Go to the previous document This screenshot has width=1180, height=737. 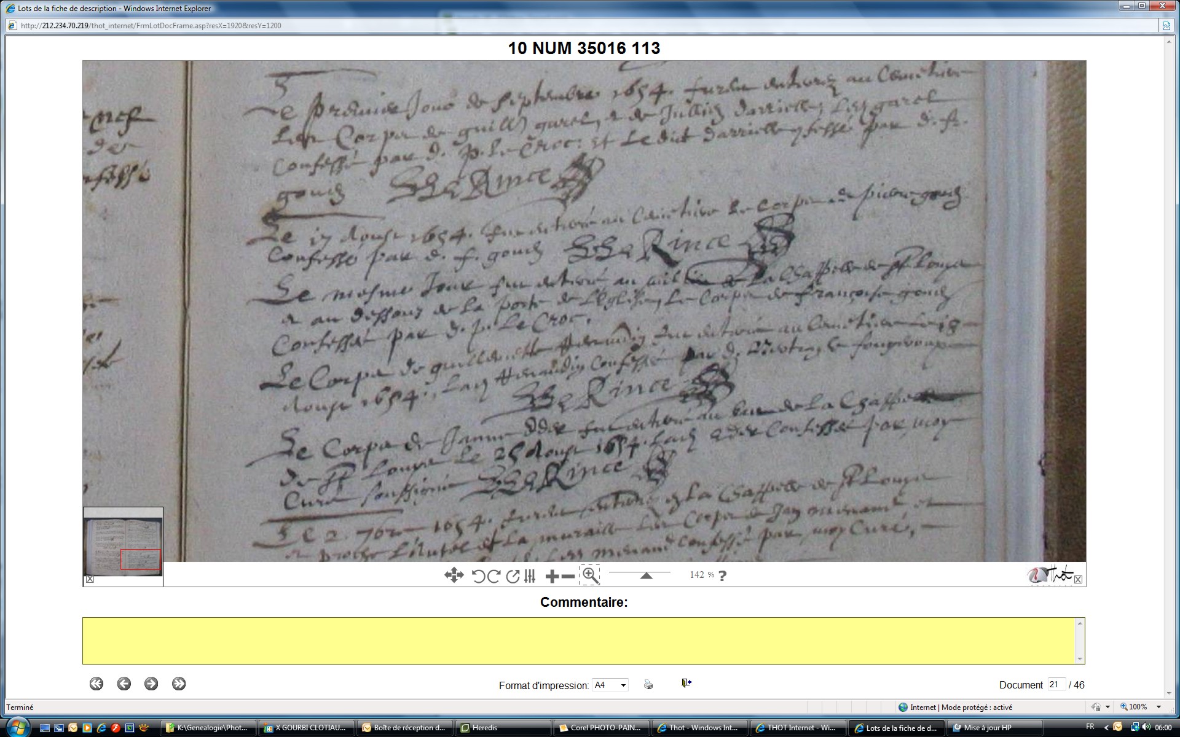(x=124, y=684)
